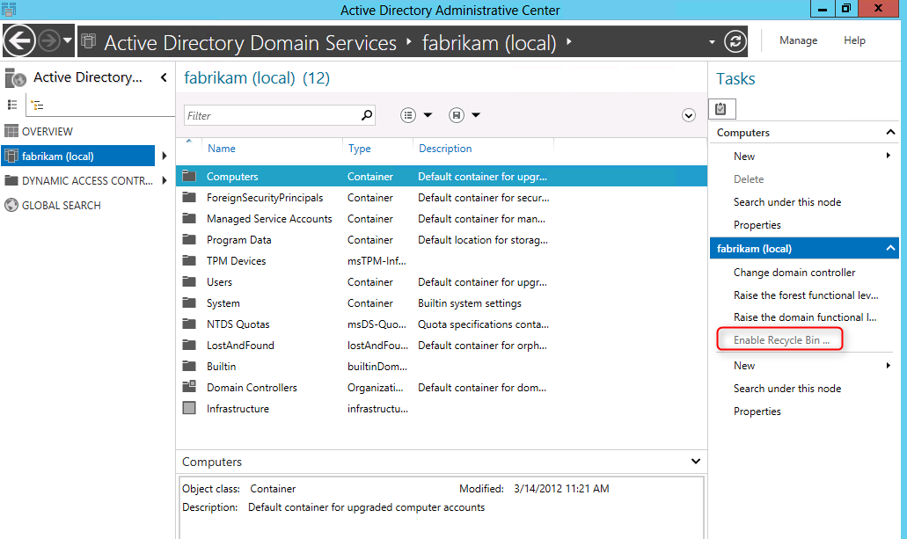
Task: Click the back navigation arrow
Action: click(19, 40)
